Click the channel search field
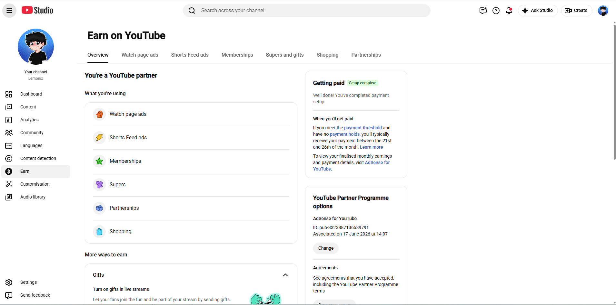Viewport: 616px width, 305px height. coord(307,11)
